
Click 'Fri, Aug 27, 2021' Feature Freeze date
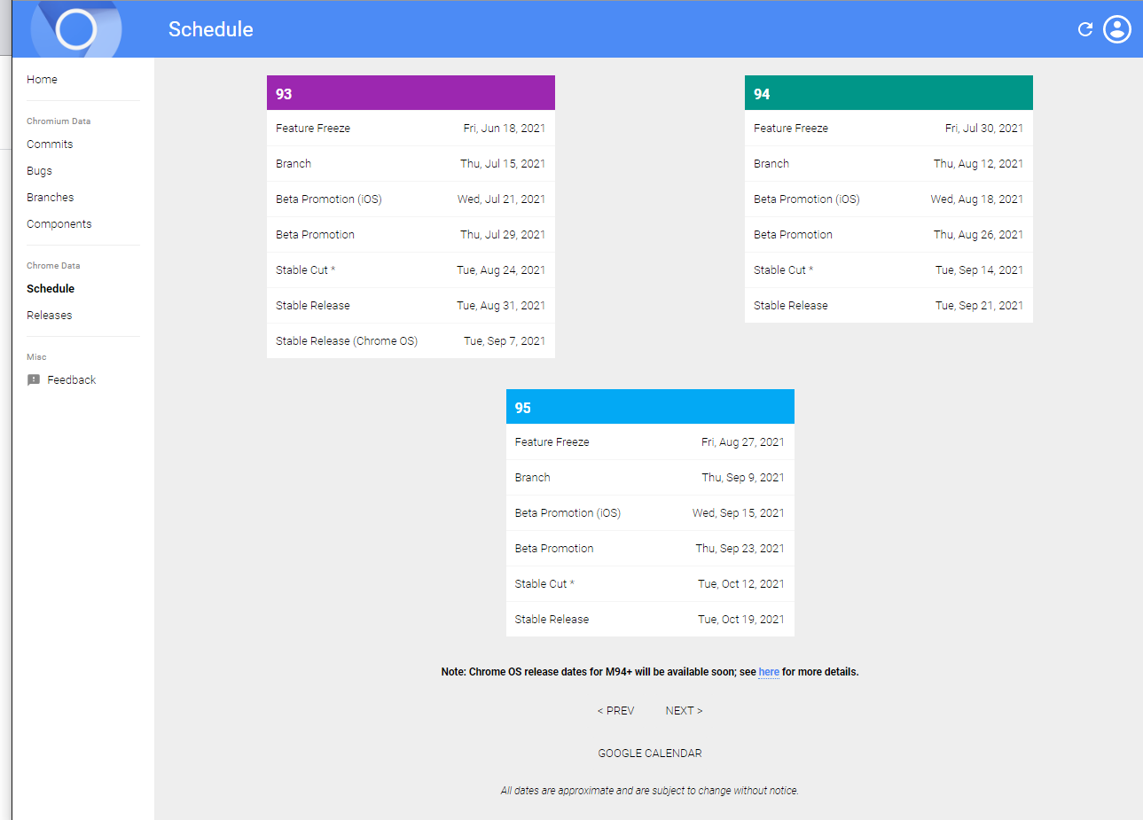(x=743, y=442)
